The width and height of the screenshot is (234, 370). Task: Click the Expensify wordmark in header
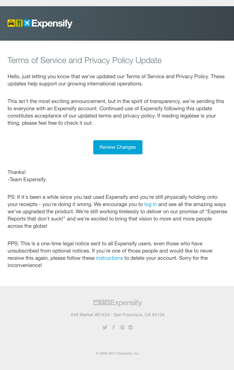(52, 23)
